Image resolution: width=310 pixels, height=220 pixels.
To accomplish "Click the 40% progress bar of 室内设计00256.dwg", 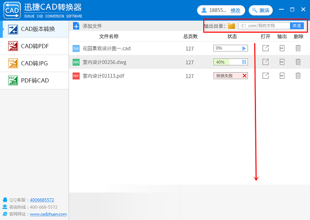I will click(x=231, y=62).
